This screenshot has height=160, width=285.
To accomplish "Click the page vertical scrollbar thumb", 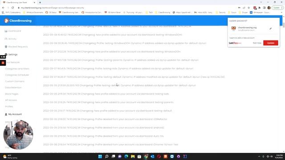I will pos(283,25).
